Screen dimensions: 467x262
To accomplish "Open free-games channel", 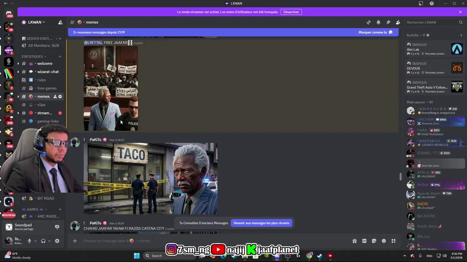I will click(x=42, y=88).
